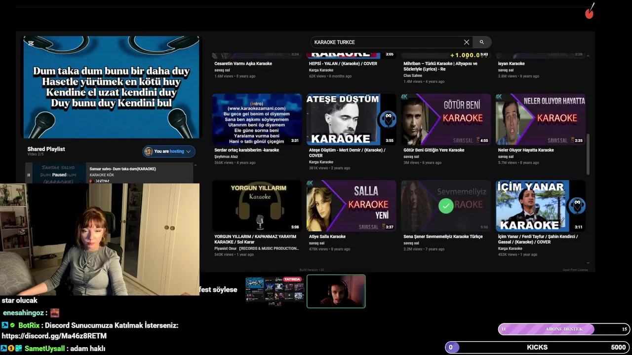
Task: Click the green checkmark on Sevmemeliyiz thumbnail
Action: 446,206
